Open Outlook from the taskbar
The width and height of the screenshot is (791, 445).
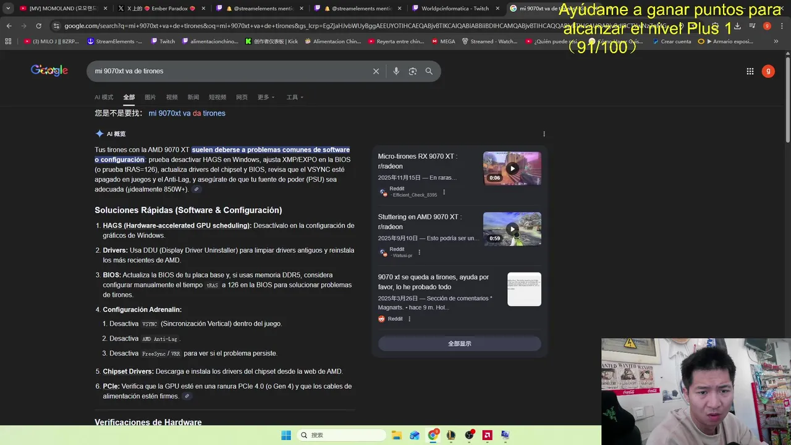[415, 435]
